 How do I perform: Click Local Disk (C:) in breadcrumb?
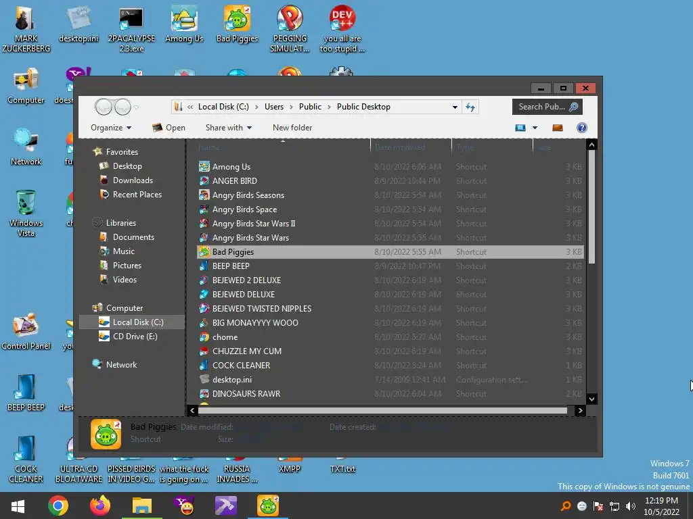[223, 107]
